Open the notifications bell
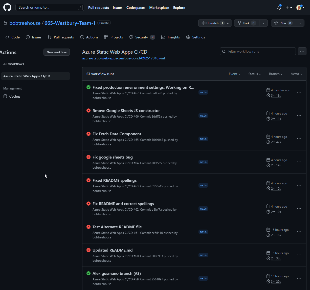This screenshot has height=290, width=310. point(279,8)
